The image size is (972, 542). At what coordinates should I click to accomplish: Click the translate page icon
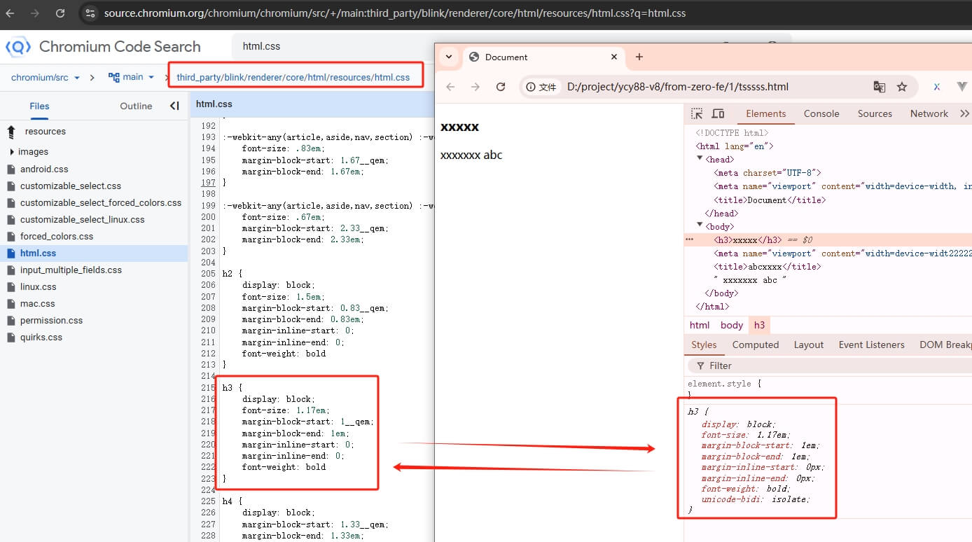click(x=880, y=87)
